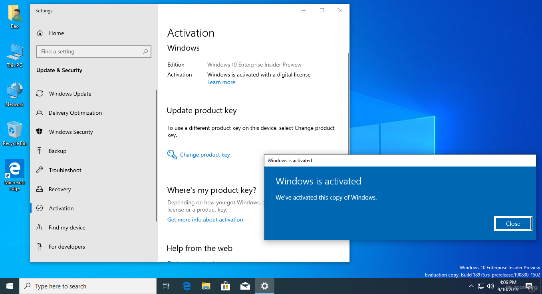Click the Windows 10 Enterprise Insider Preview edition text
Viewport: 542px width, 294px height.
tap(254, 65)
